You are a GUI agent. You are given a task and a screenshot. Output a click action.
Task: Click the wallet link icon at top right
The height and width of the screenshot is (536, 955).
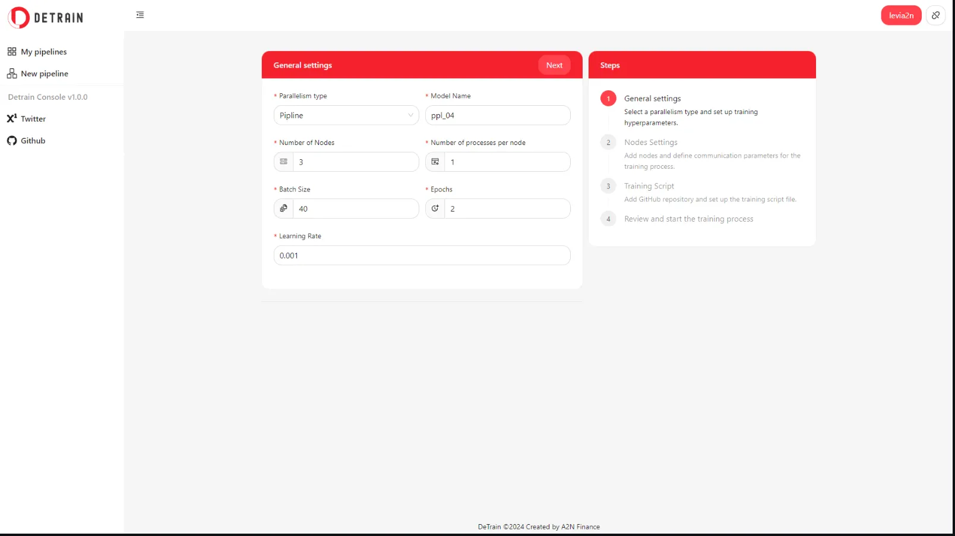(935, 15)
